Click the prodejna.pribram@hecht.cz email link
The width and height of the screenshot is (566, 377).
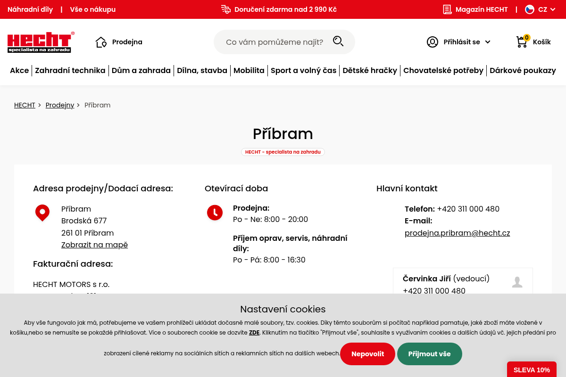tap(458, 233)
